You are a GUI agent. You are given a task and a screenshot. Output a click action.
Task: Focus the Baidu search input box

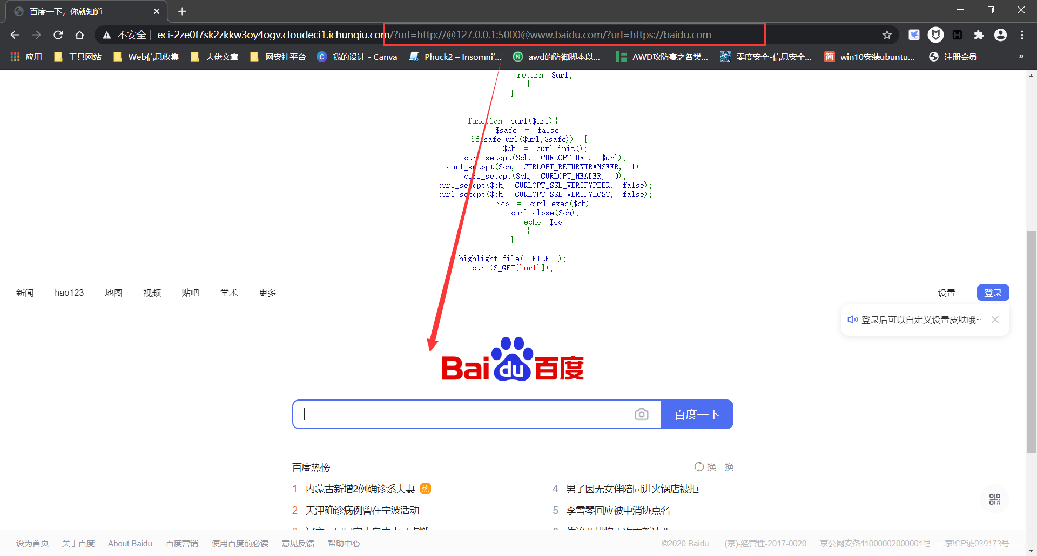[464, 414]
